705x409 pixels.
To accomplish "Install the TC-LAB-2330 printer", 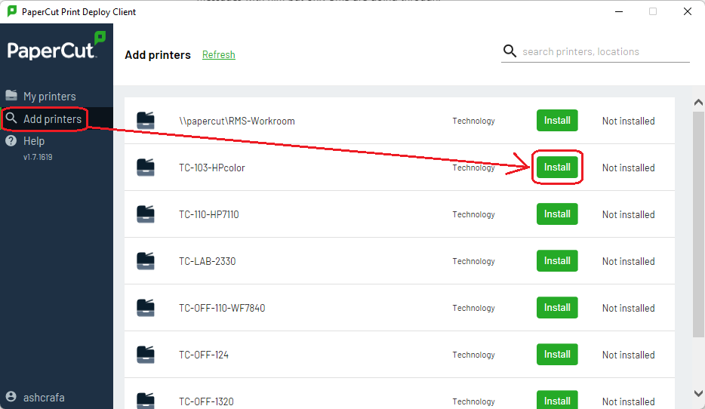I will pos(557,260).
